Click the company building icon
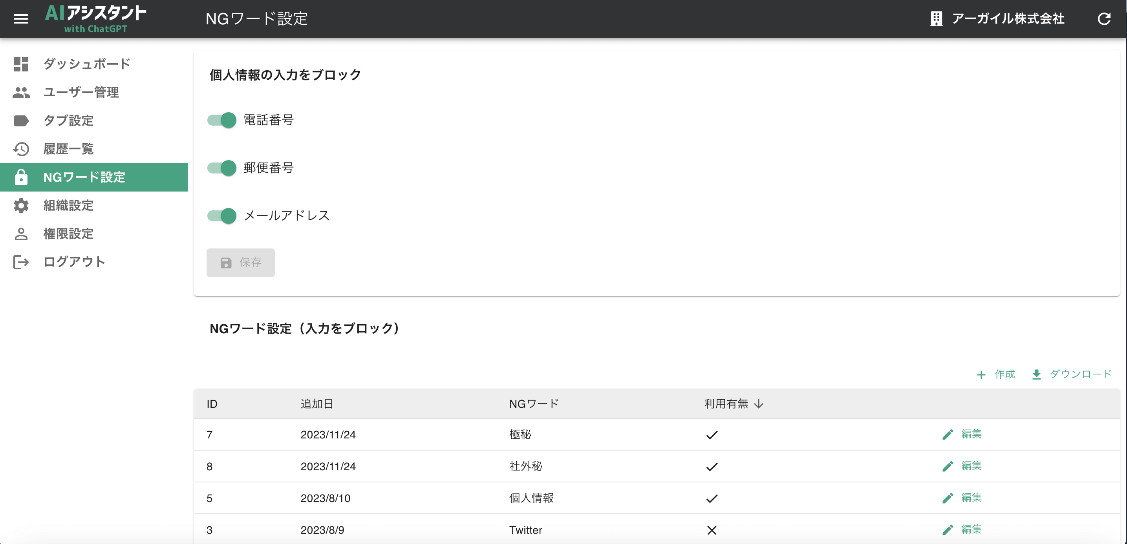This screenshot has height=544, width=1127. tap(936, 19)
